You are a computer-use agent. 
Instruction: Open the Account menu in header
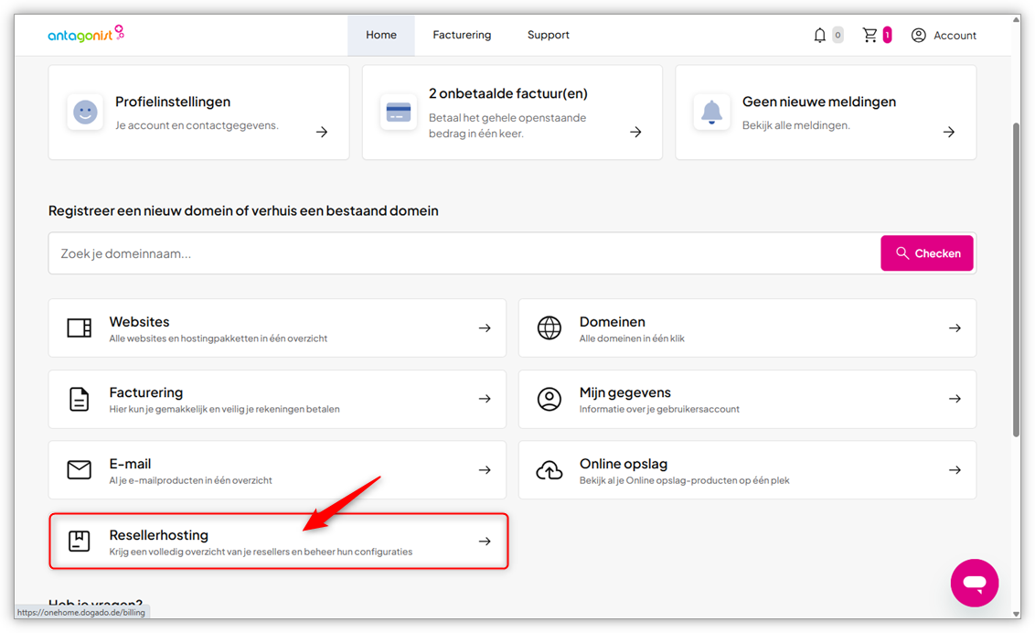(944, 36)
